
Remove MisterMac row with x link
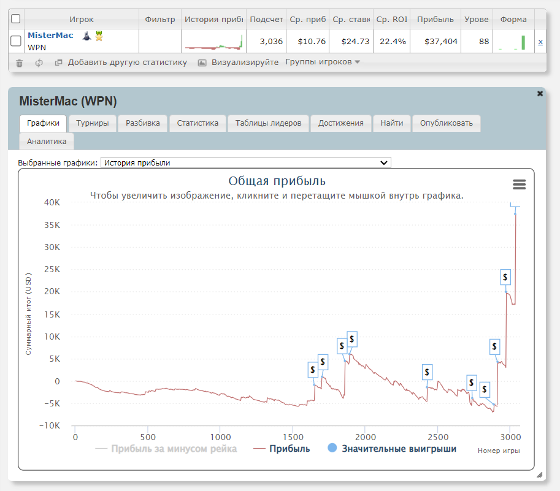[x=540, y=42]
